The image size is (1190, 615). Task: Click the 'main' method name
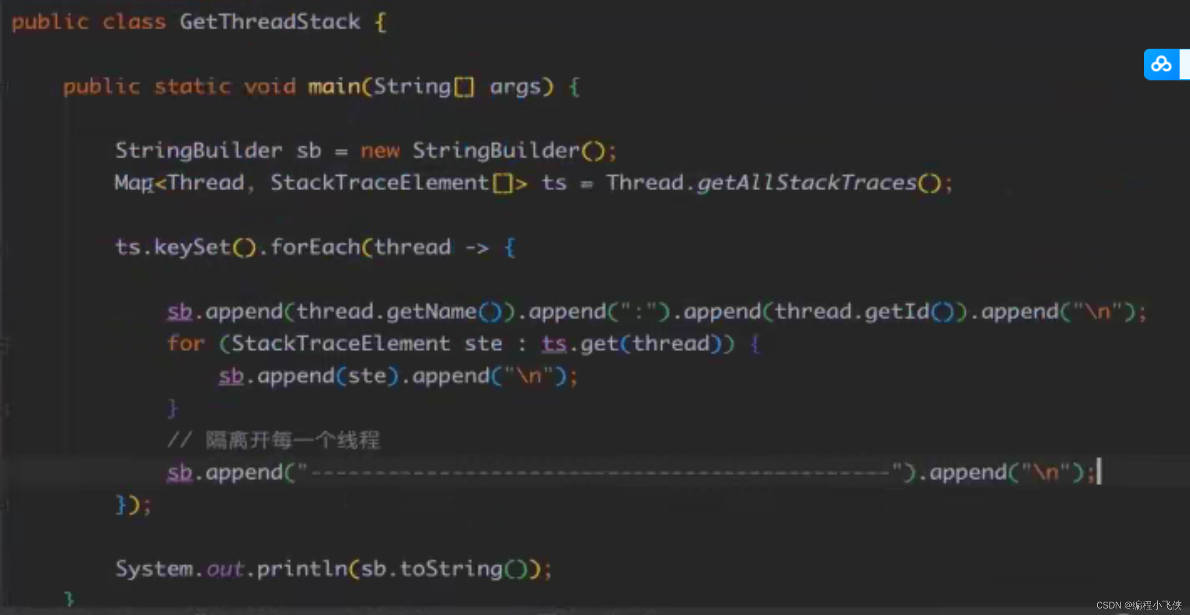(334, 87)
